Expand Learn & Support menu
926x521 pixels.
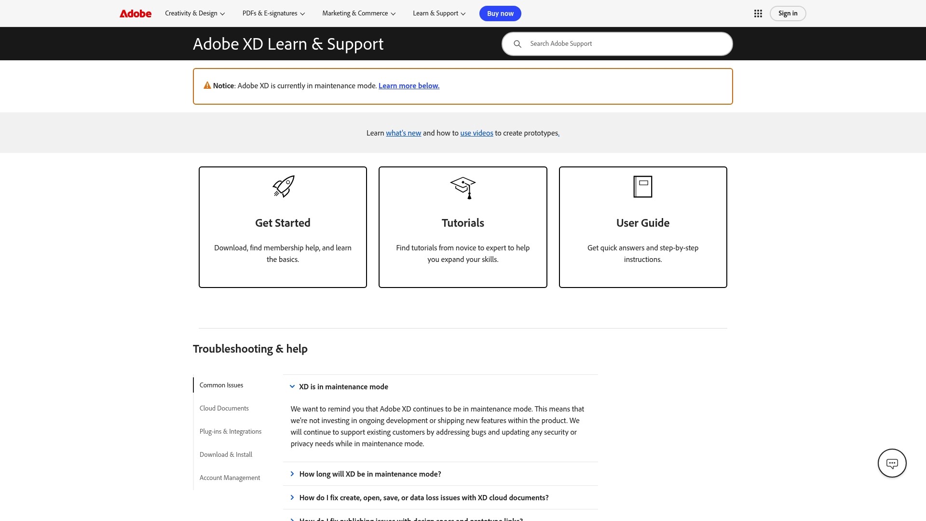click(x=439, y=14)
